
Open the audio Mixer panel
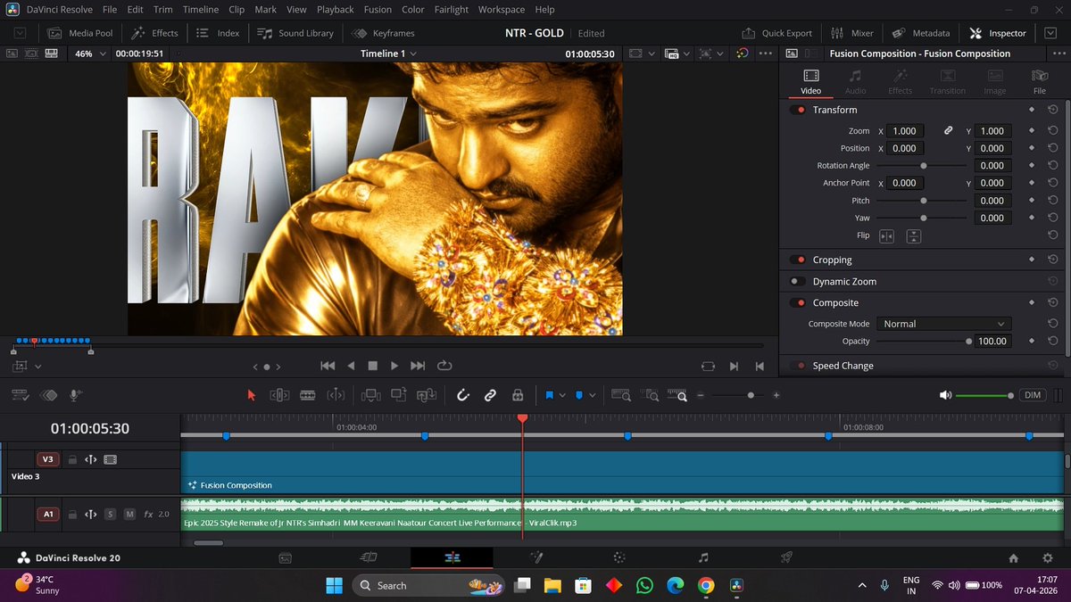tap(851, 33)
